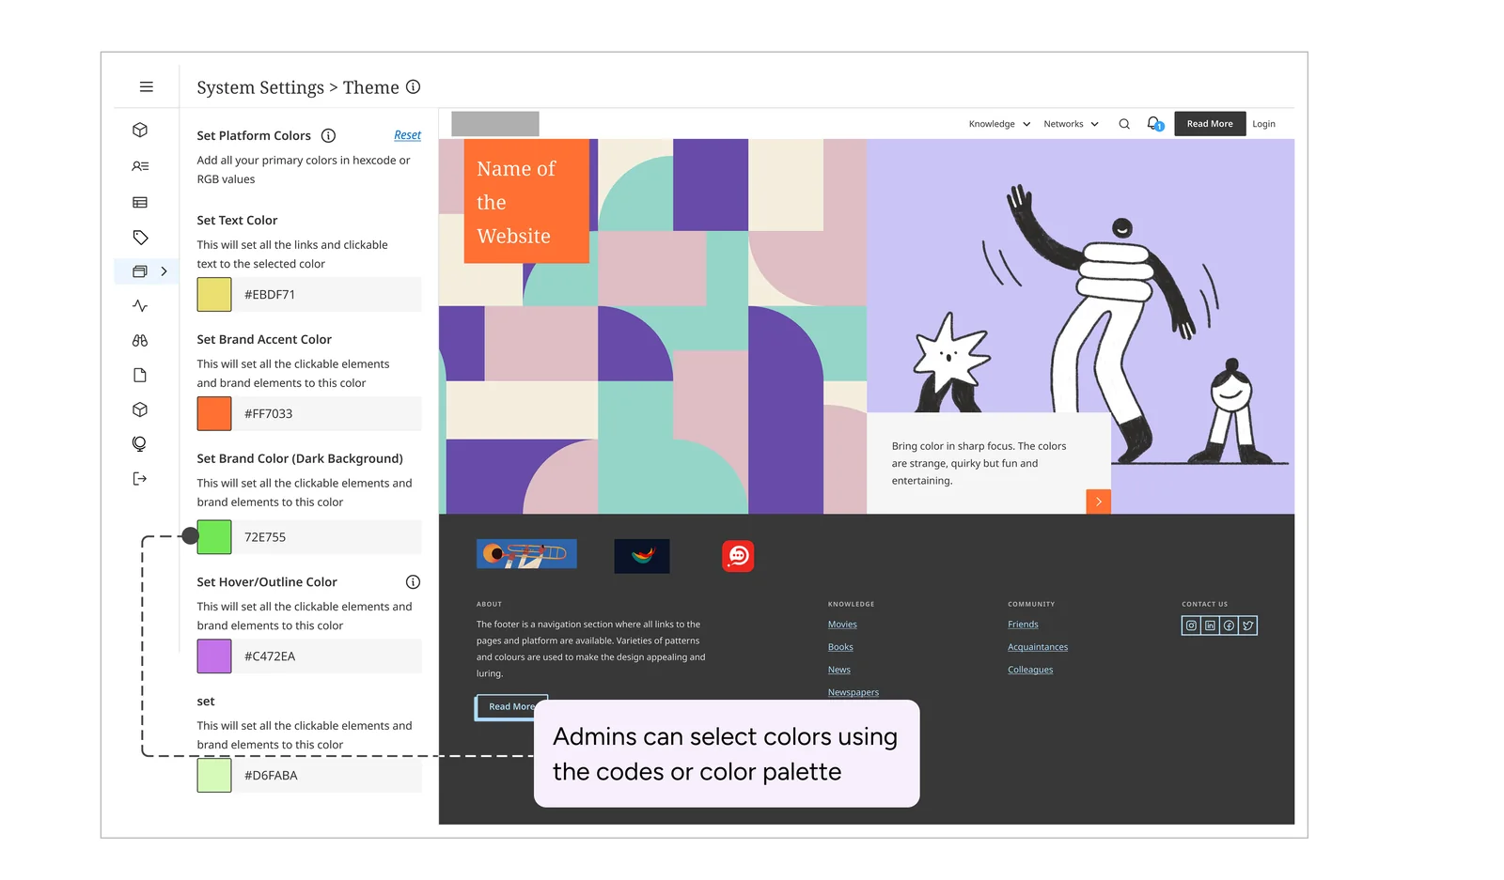Click the Reset link
Viewport: 1504px width, 880px height.
(x=407, y=135)
